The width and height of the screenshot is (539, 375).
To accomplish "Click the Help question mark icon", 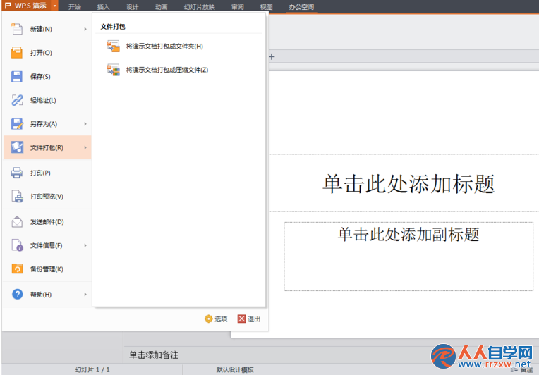I will coord(17,295).
